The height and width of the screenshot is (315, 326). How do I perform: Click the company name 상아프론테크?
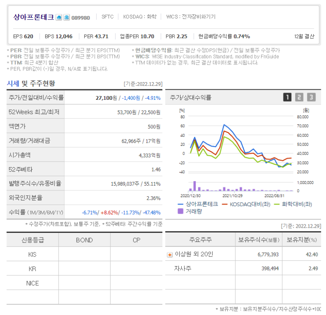(34, 17)
